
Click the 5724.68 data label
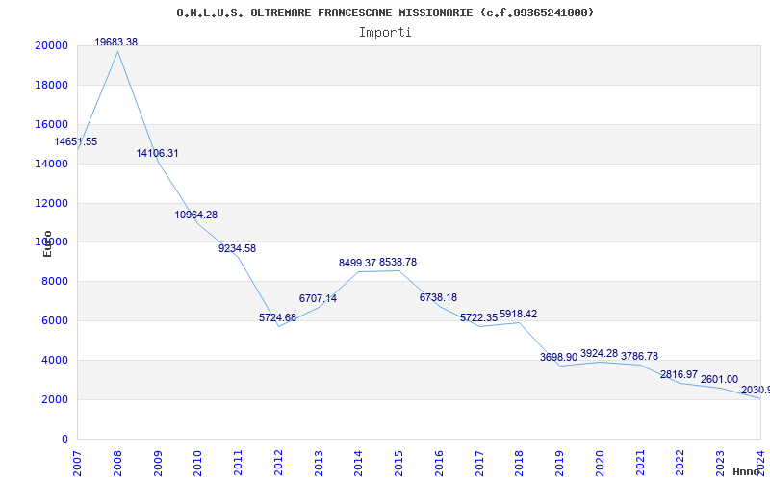[277, 317]
